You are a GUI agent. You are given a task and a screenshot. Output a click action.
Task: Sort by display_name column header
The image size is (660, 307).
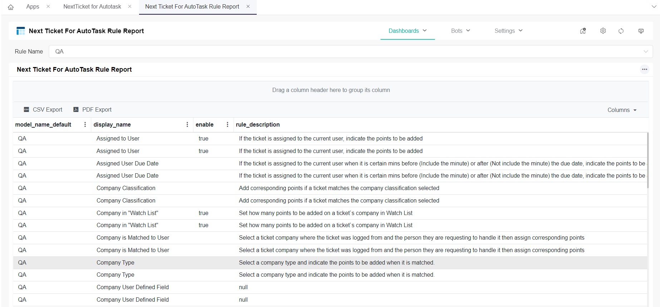point(112,124)
